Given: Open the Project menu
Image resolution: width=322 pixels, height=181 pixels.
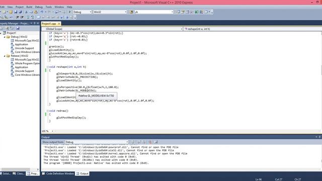Looking at the screenshot, I should (x=20, y=7).
